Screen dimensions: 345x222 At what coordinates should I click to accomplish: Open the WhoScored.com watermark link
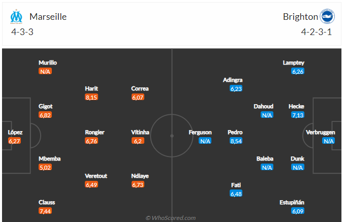(171, 218)
